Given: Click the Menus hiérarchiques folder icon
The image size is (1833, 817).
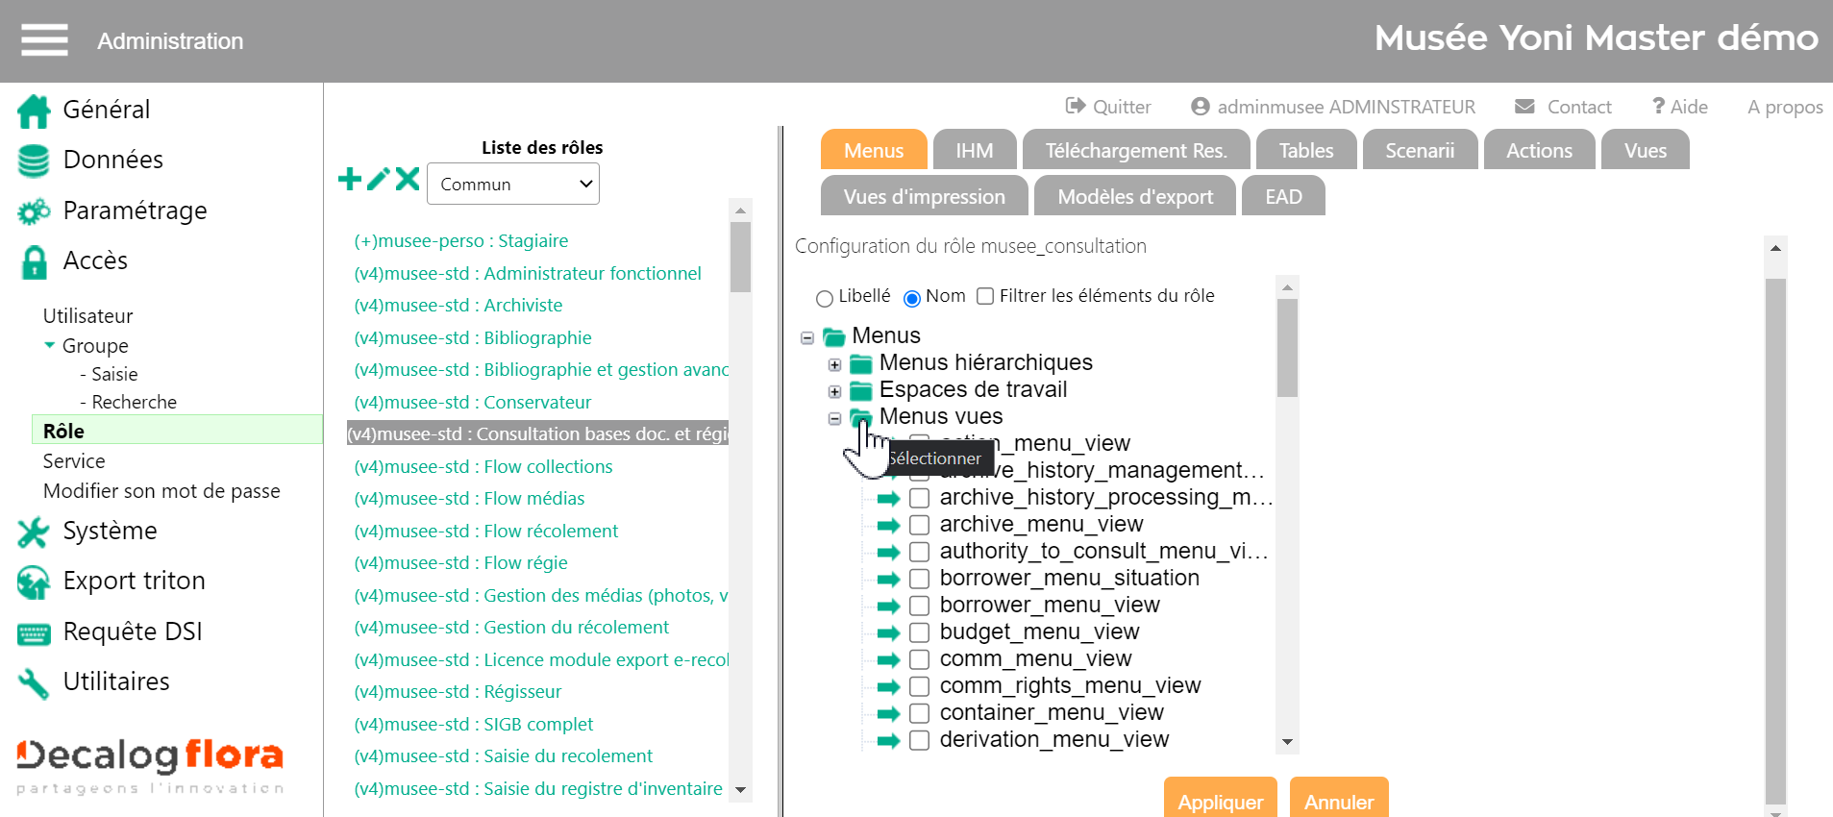Looking at the screenshot, I should pyautogui.click(x=861, y=363).
